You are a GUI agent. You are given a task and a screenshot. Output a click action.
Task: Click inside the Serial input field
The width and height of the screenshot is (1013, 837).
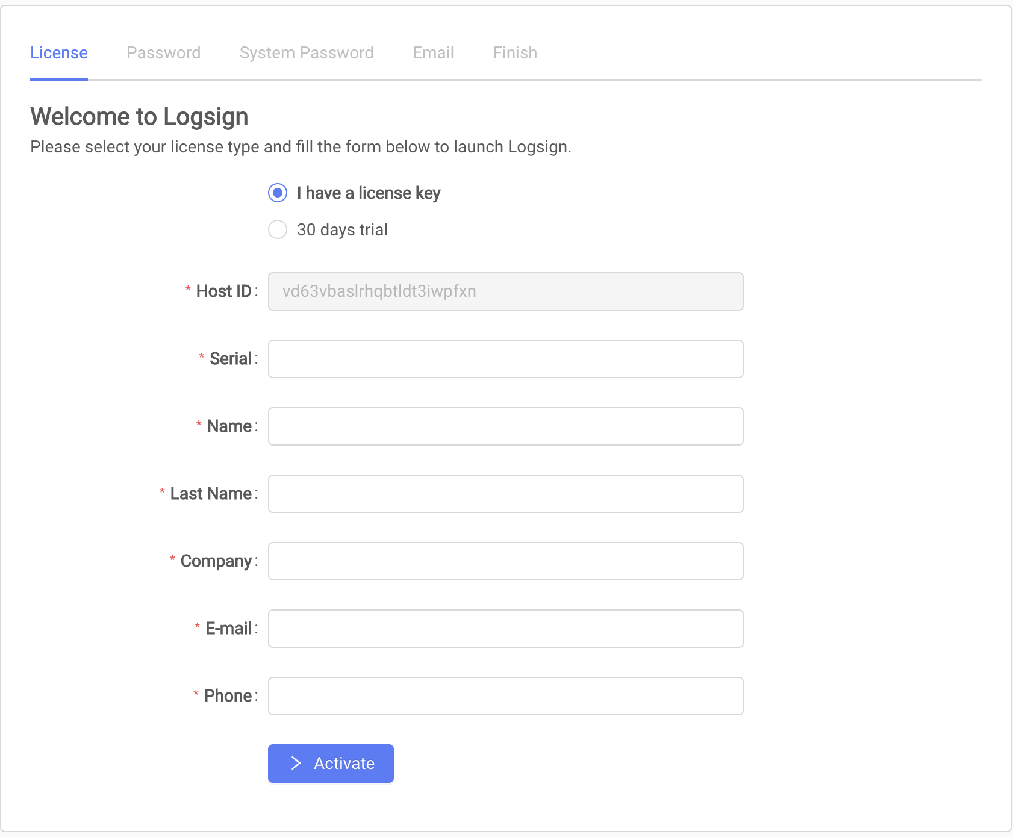505,358
